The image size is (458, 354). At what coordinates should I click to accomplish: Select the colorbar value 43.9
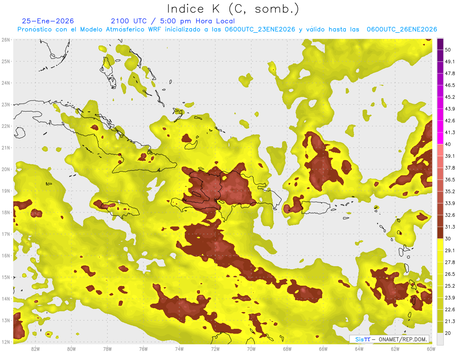(x=450, y=109)
